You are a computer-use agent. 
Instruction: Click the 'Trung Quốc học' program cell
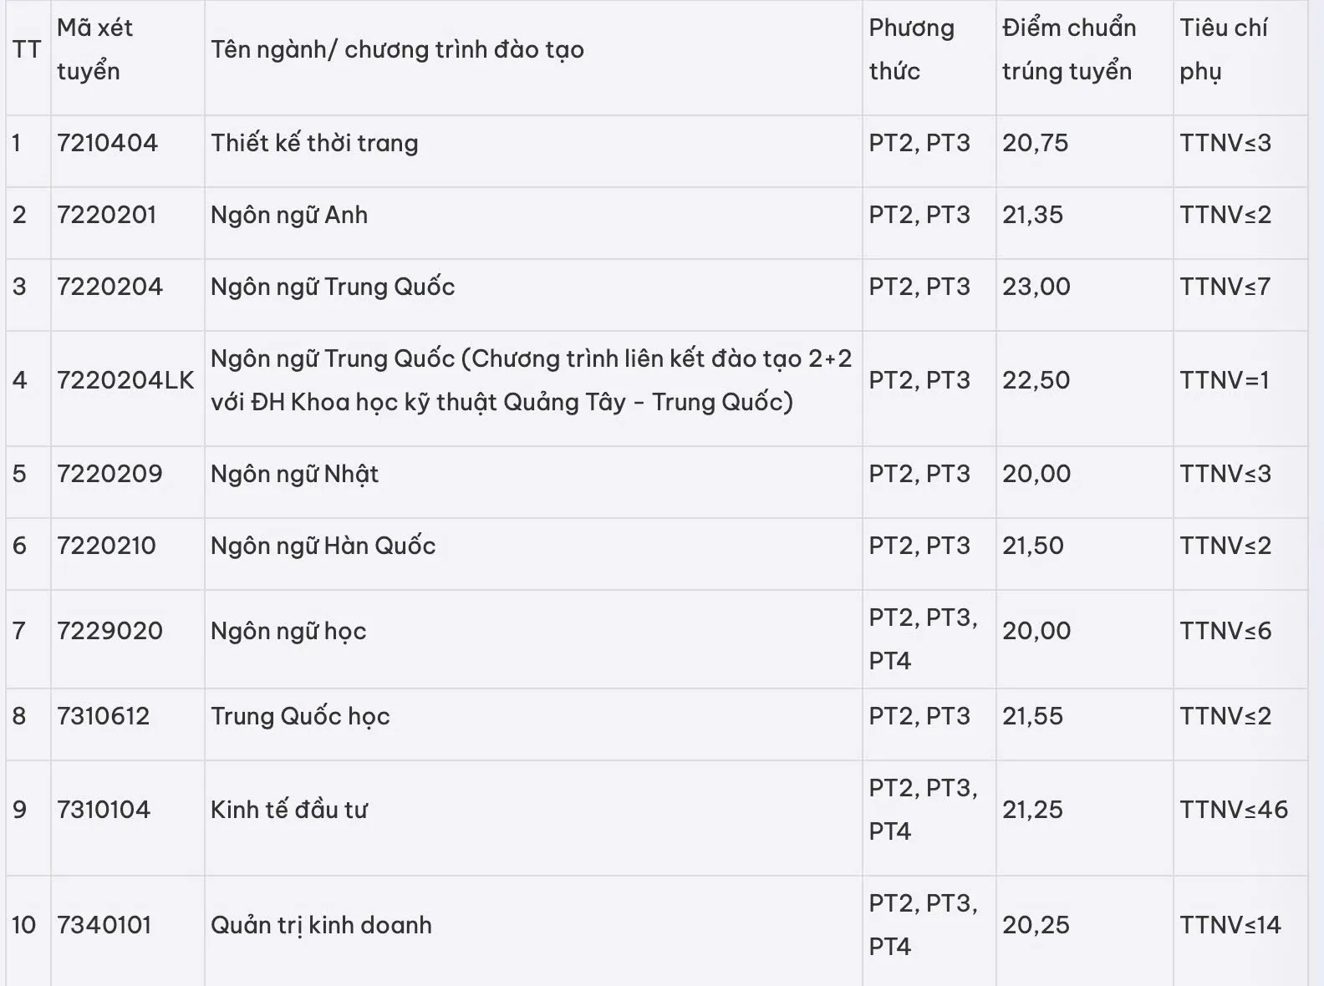(x=300, y=716)
